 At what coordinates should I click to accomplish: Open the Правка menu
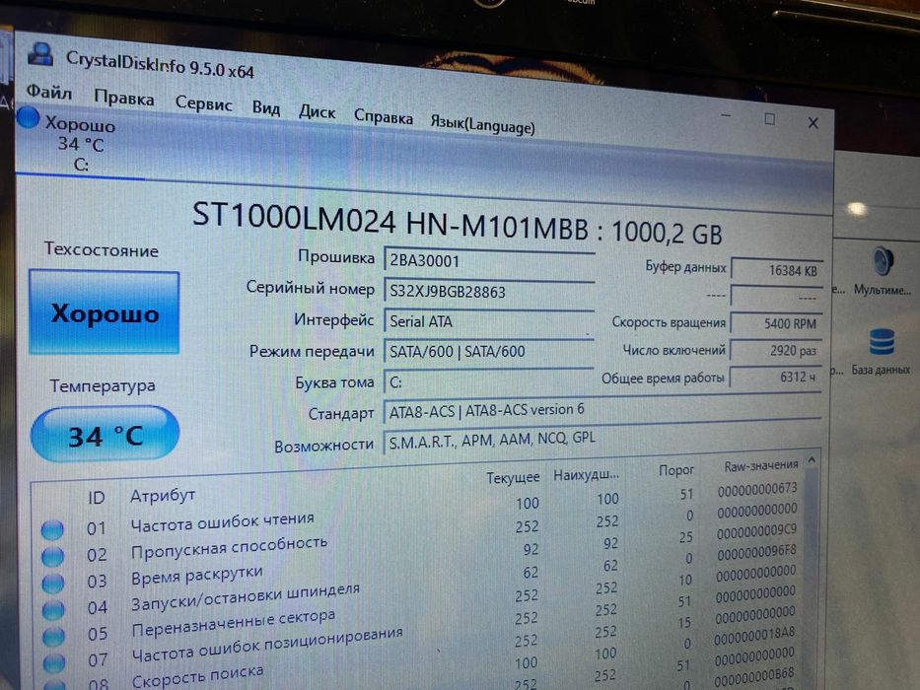coord(124,98)
